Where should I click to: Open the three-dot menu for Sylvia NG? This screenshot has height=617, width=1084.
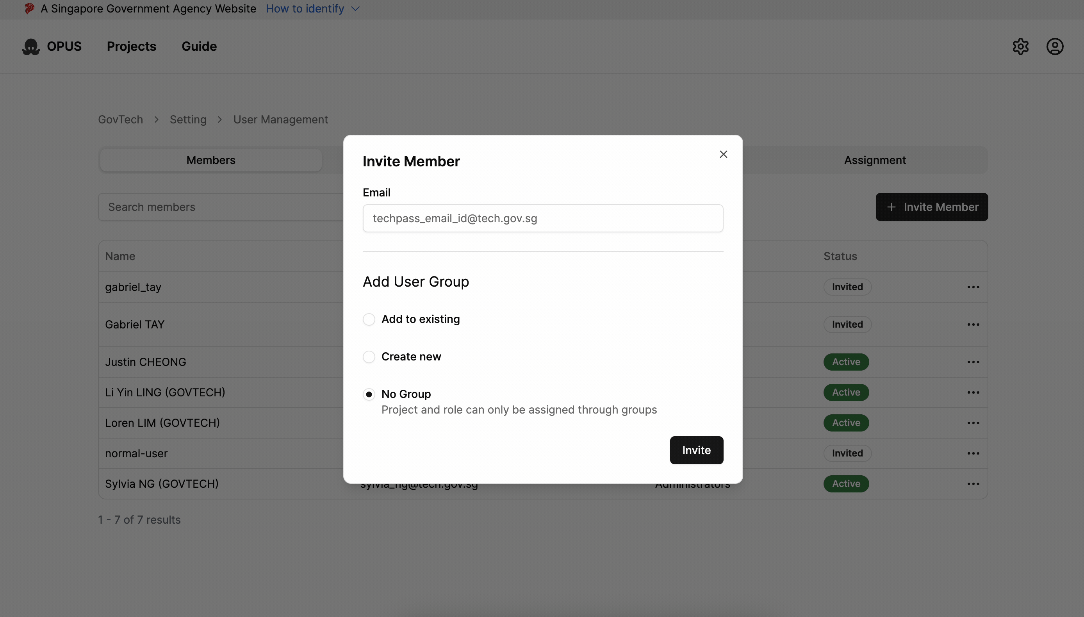tap(973, 484)
